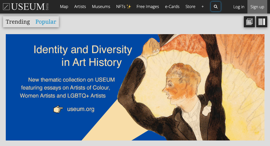Viewport: 270px width, 146px height.
Task: Visit the Store page
Action: click(x=190, y=7)
